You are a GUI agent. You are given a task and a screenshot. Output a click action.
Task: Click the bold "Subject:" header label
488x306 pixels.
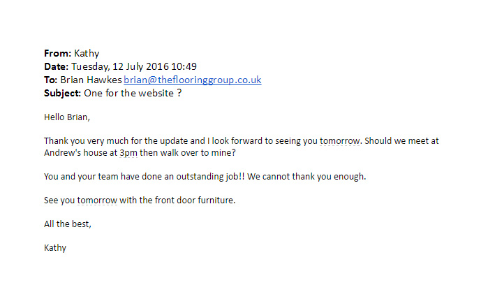[x=63, y=93]
